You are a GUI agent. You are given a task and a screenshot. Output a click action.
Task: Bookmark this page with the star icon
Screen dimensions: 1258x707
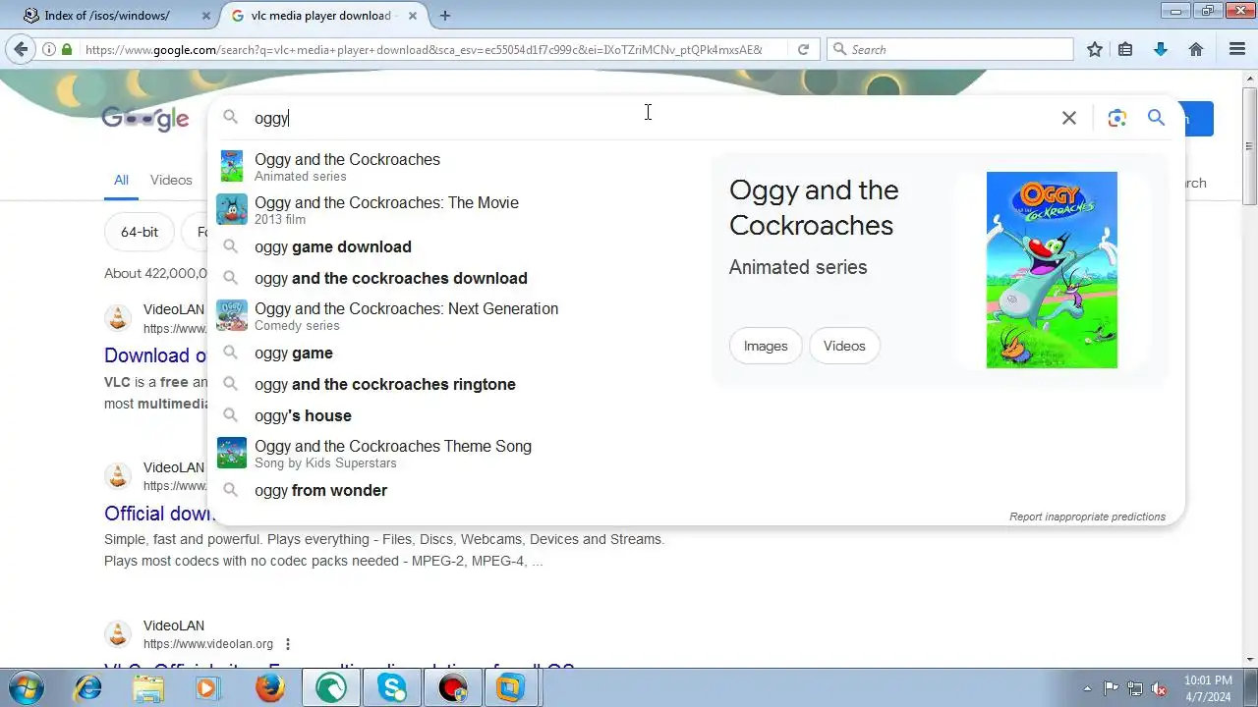[1095, 49]
